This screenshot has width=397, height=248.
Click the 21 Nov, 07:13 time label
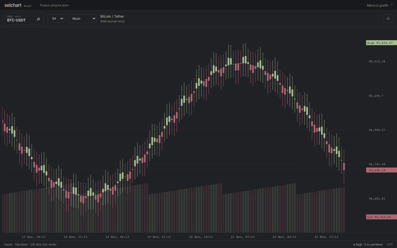coord(243,237)
